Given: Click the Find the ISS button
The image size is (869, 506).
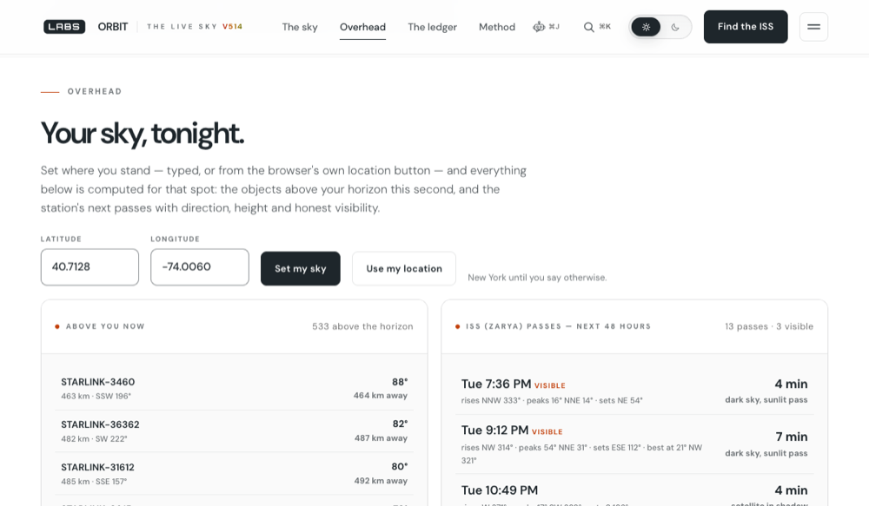Looking at the screenshot, I should [x=746, y=27].
